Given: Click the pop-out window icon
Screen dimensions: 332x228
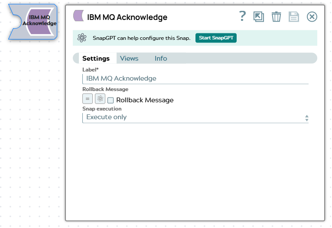Looking at the screenshot, I should point(259,16).
